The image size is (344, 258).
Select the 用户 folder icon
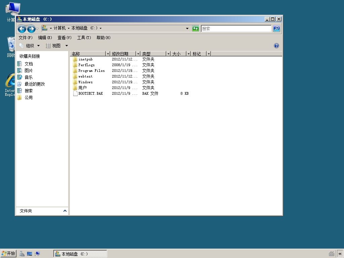pyautogui.click(x=75, y=88)
